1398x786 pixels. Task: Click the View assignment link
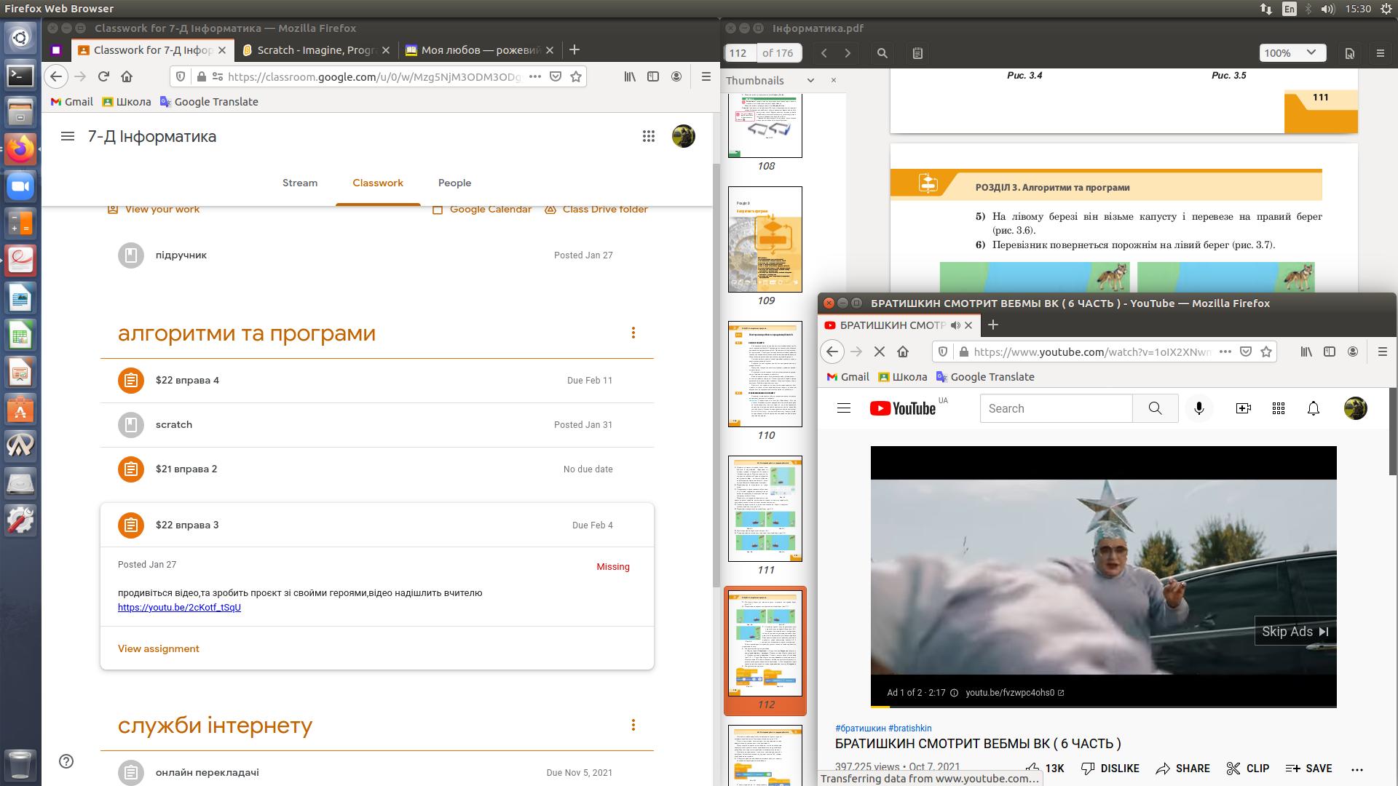pos(158,648)
